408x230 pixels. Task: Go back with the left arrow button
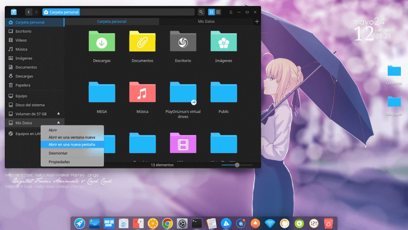click(29, 12)
